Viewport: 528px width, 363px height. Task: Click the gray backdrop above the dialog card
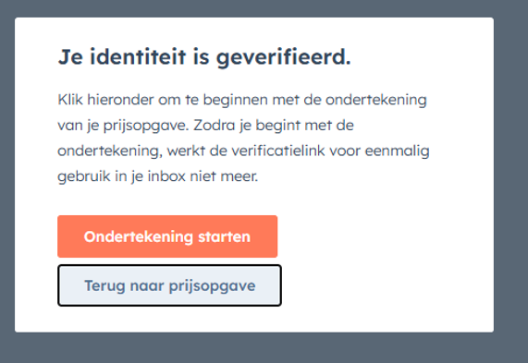point(254,8)
